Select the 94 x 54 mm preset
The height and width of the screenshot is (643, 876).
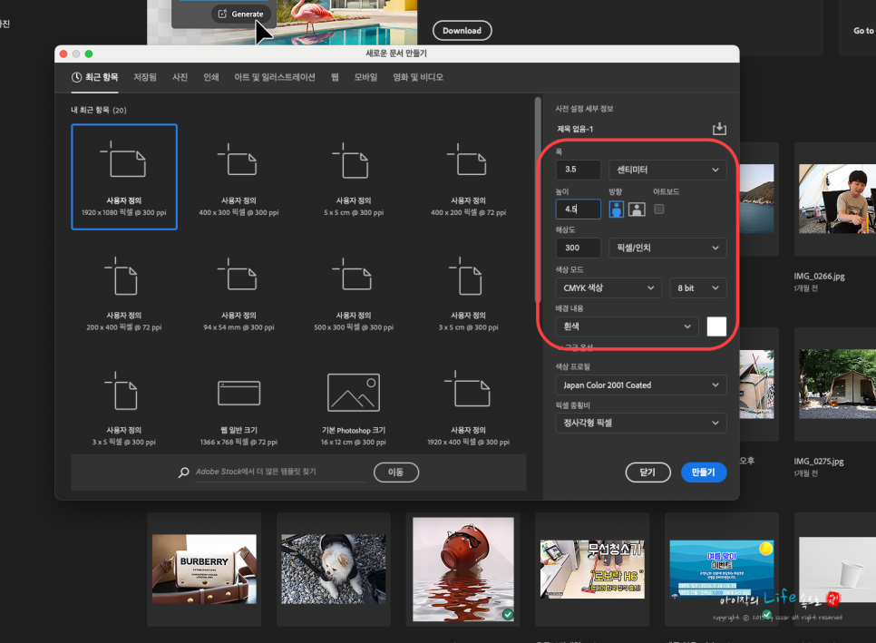tap(238, 292)
